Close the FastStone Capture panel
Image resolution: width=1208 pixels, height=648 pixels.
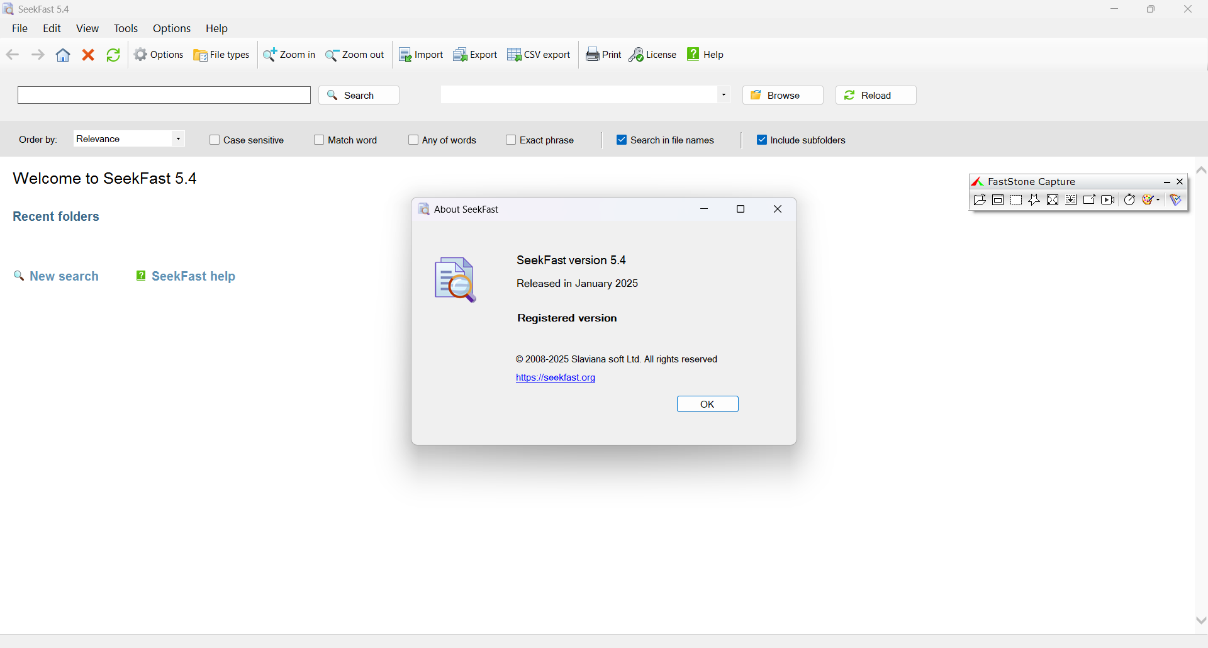[x=1180, y=182]
